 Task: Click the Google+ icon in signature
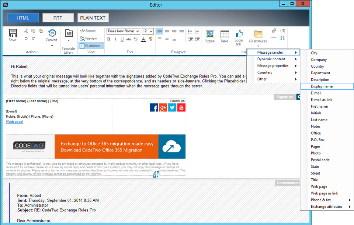163,108
